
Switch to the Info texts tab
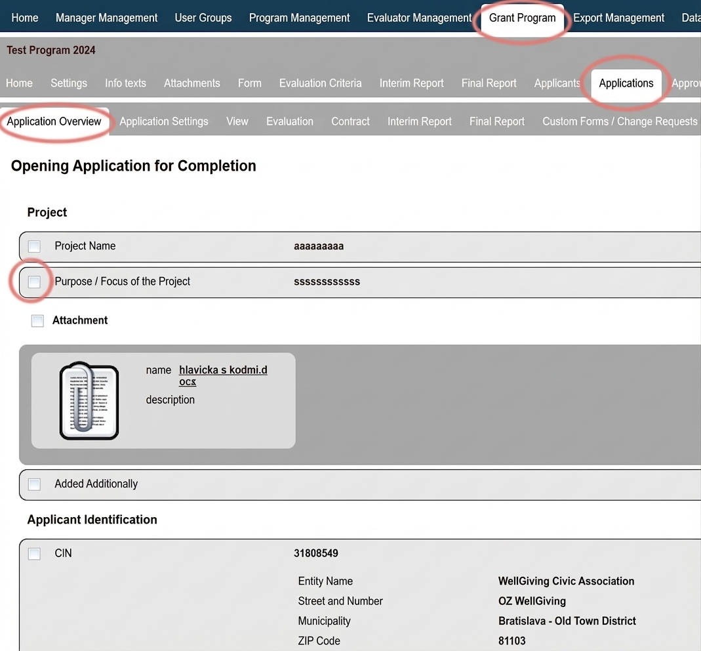(126, 83)
